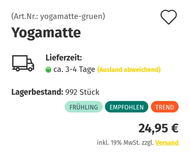Viewport: 190px width, 152px height.
Task: Click the '992 Stück' stock amount
Action: coord(82,92)
